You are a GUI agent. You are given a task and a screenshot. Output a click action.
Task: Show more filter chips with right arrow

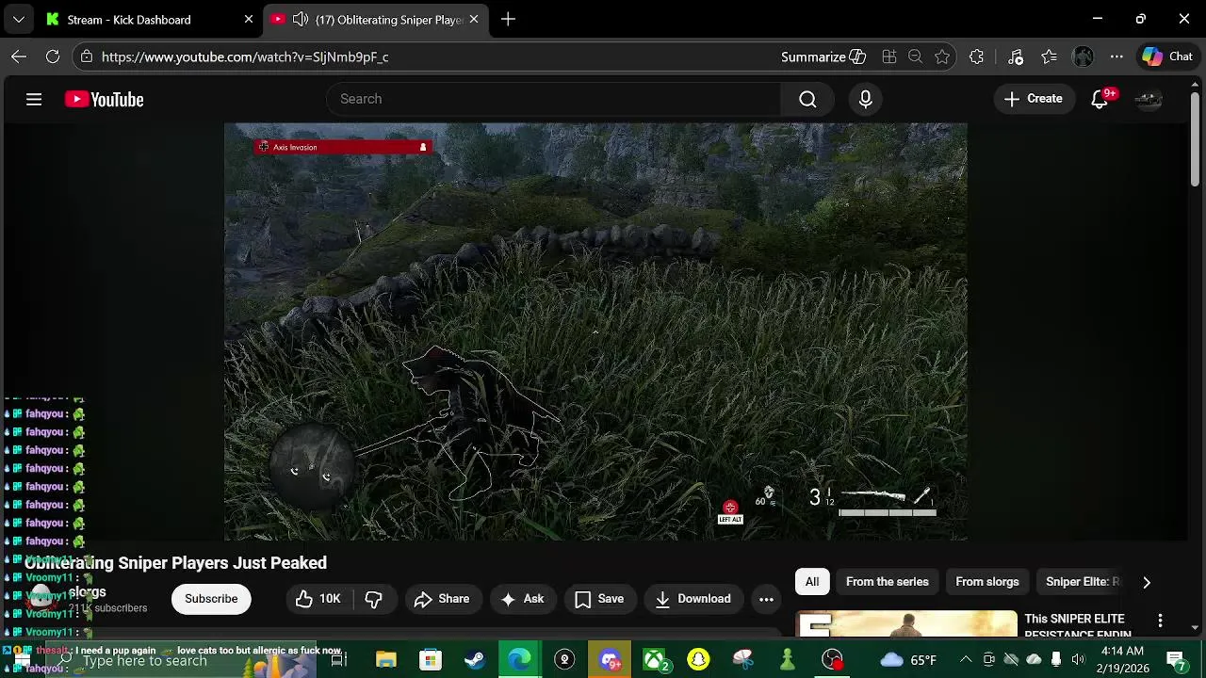(1147, 582)
